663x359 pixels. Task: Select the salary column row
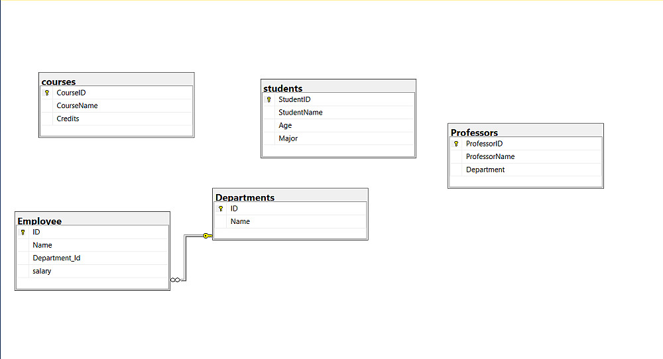click(42, 271)
